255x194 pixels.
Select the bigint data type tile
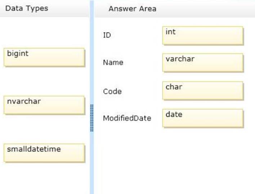(44, 57)
